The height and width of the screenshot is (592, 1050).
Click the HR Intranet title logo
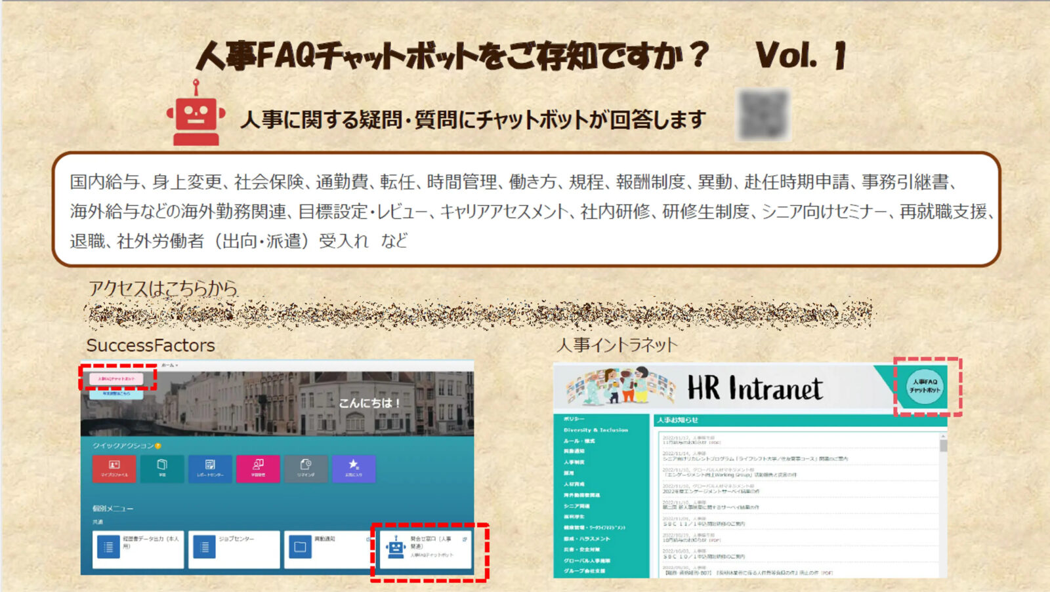click(755, 388)
